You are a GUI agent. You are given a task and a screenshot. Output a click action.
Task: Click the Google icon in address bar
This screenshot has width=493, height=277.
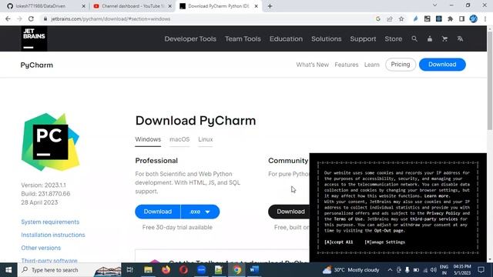(378, 18)
